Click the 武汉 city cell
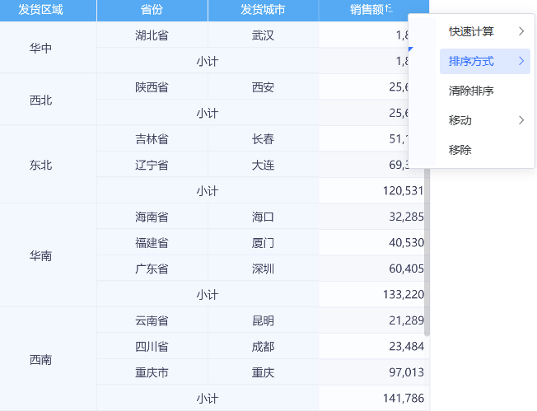 click(x=263, y=35)
